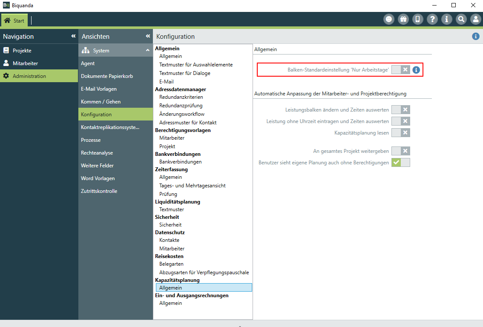Viewport: 483px width, 327px height.
Task: Disable 'Benutzer sieht eigene Planung' toggle
Action: 400,162
